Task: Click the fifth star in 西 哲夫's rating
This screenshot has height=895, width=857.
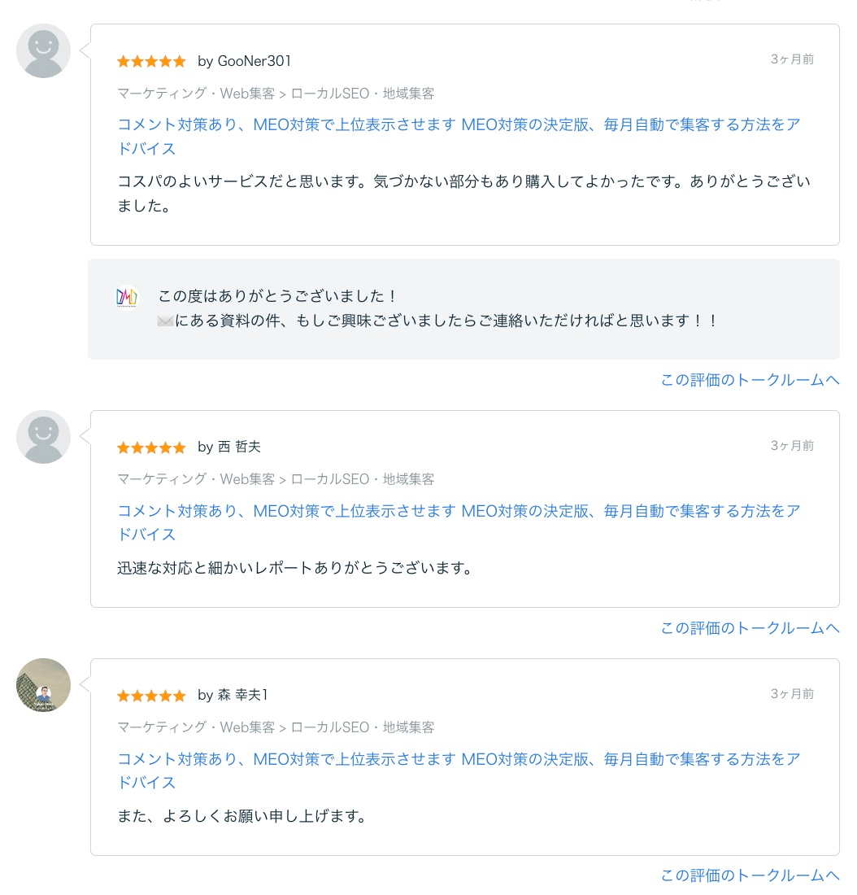Action: [x=179, y=447]
